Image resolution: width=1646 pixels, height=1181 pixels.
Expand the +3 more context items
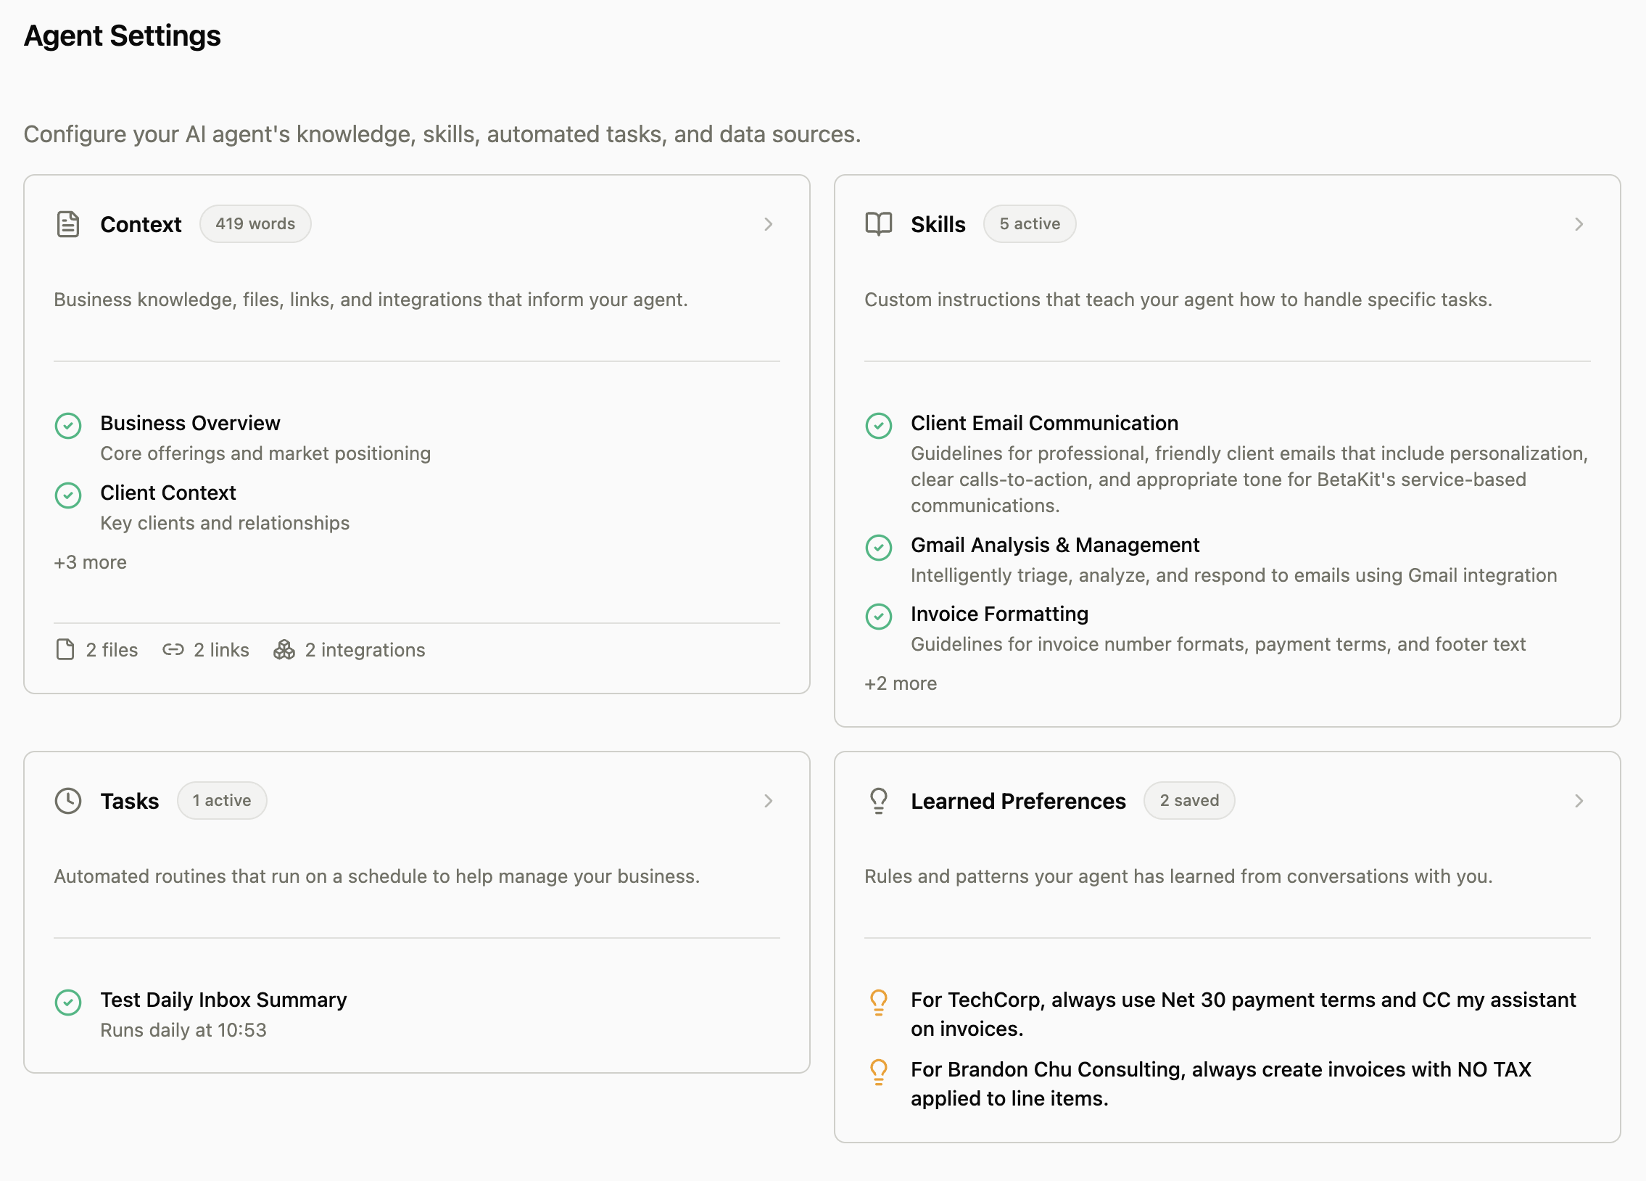[x=89, y=561]
